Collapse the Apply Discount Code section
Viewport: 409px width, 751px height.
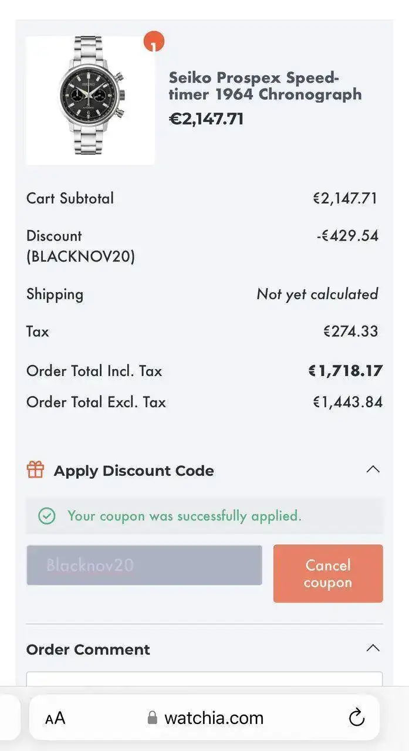tap(373, 469)
